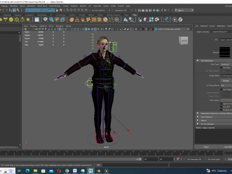
Task: Toggle the Use BOT checkbox
Action: [221, 107]
